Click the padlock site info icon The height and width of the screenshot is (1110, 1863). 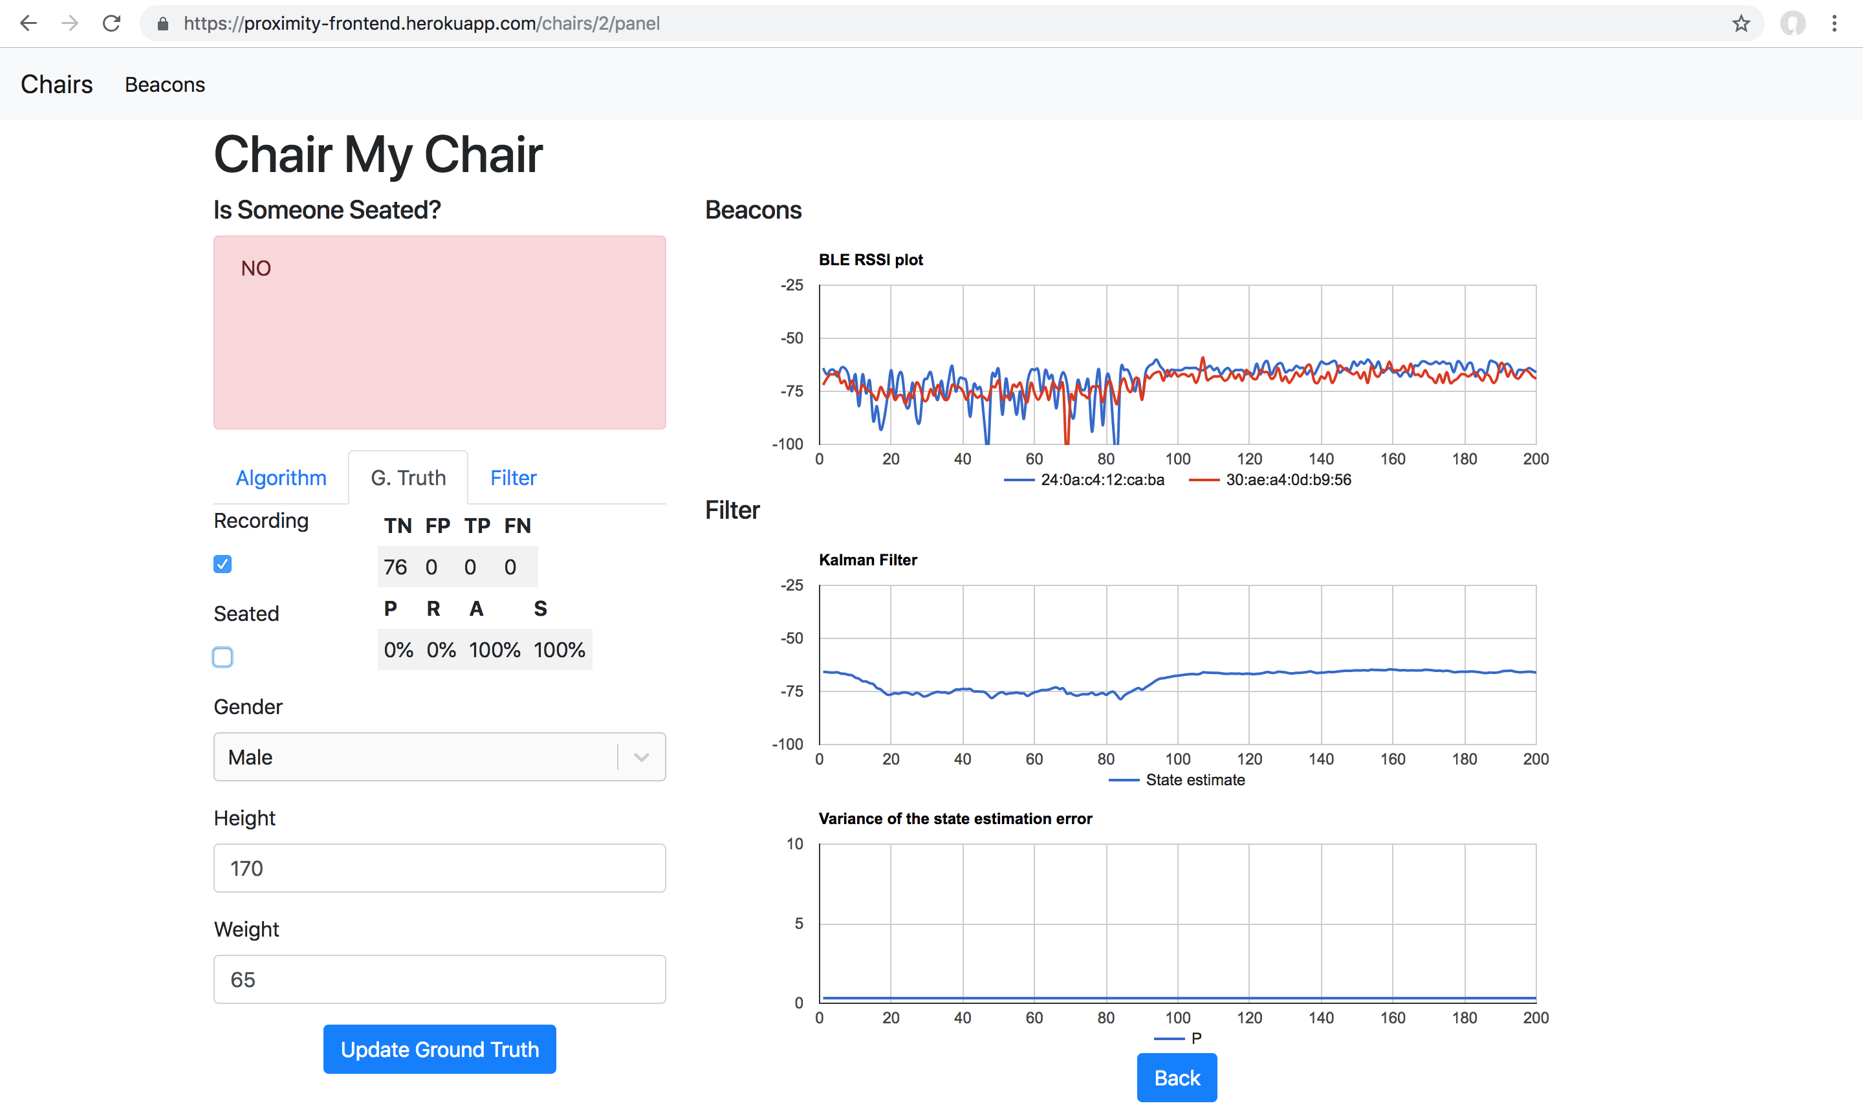point(163,24)
